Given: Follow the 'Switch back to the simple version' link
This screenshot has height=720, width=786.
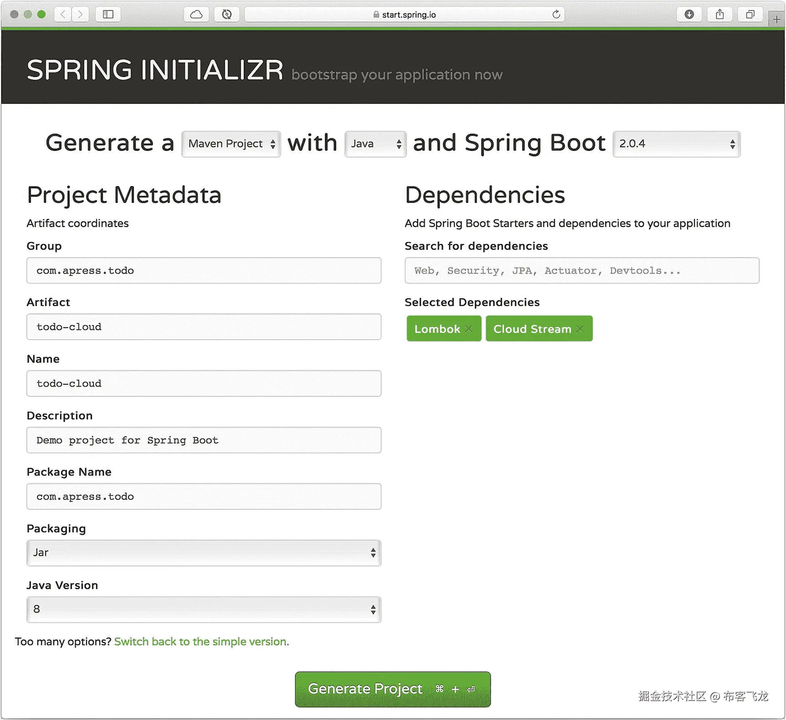Looking at the screenshot, I should tap(201, 642).
